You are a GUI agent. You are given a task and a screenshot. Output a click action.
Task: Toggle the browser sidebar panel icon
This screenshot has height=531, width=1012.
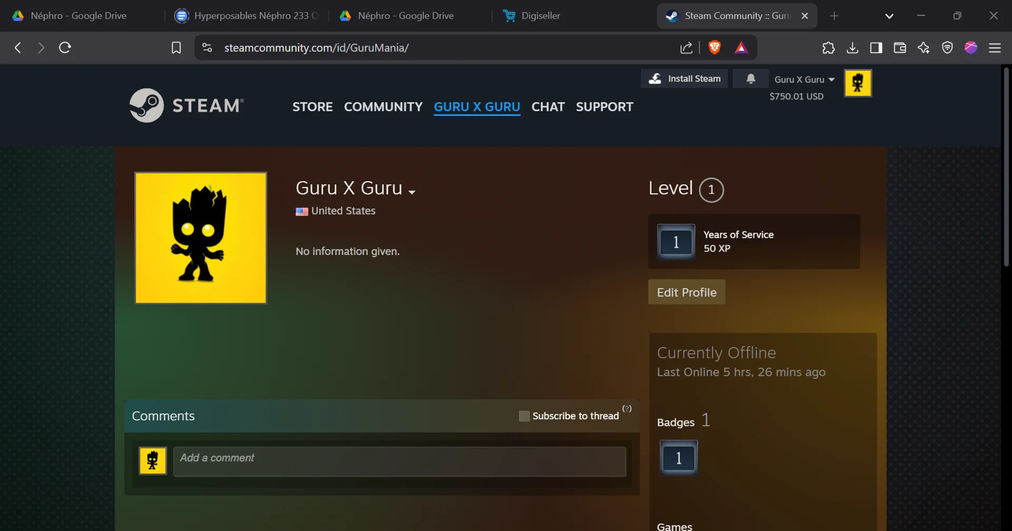click(x=876, y=48)
